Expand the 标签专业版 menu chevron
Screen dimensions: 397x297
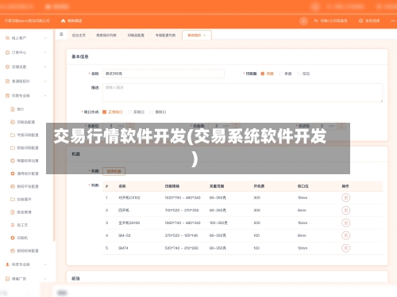pos(45,265)
